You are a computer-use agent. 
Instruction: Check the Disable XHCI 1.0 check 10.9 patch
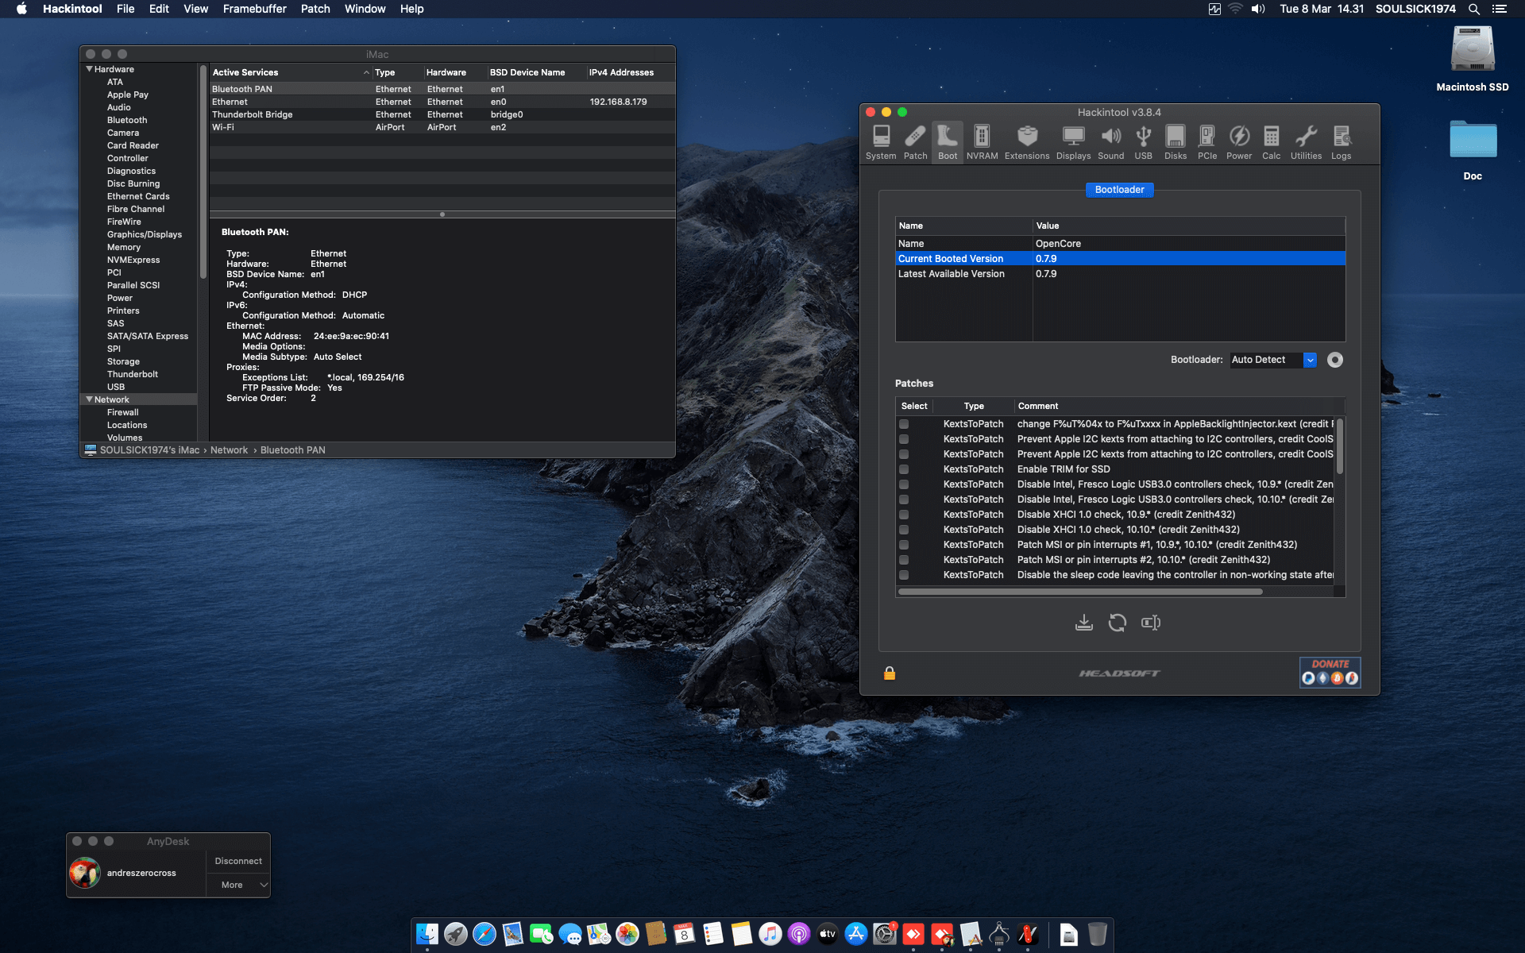[904, 515]
